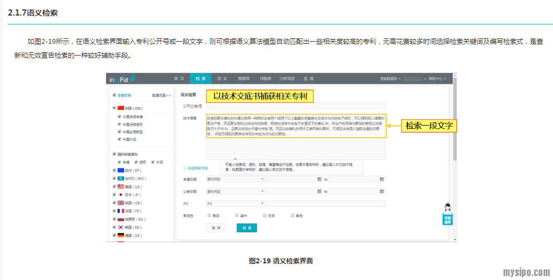Enable the 有效 validity checkbox
This screenshot has width=553, height=280.
point(209,215)
